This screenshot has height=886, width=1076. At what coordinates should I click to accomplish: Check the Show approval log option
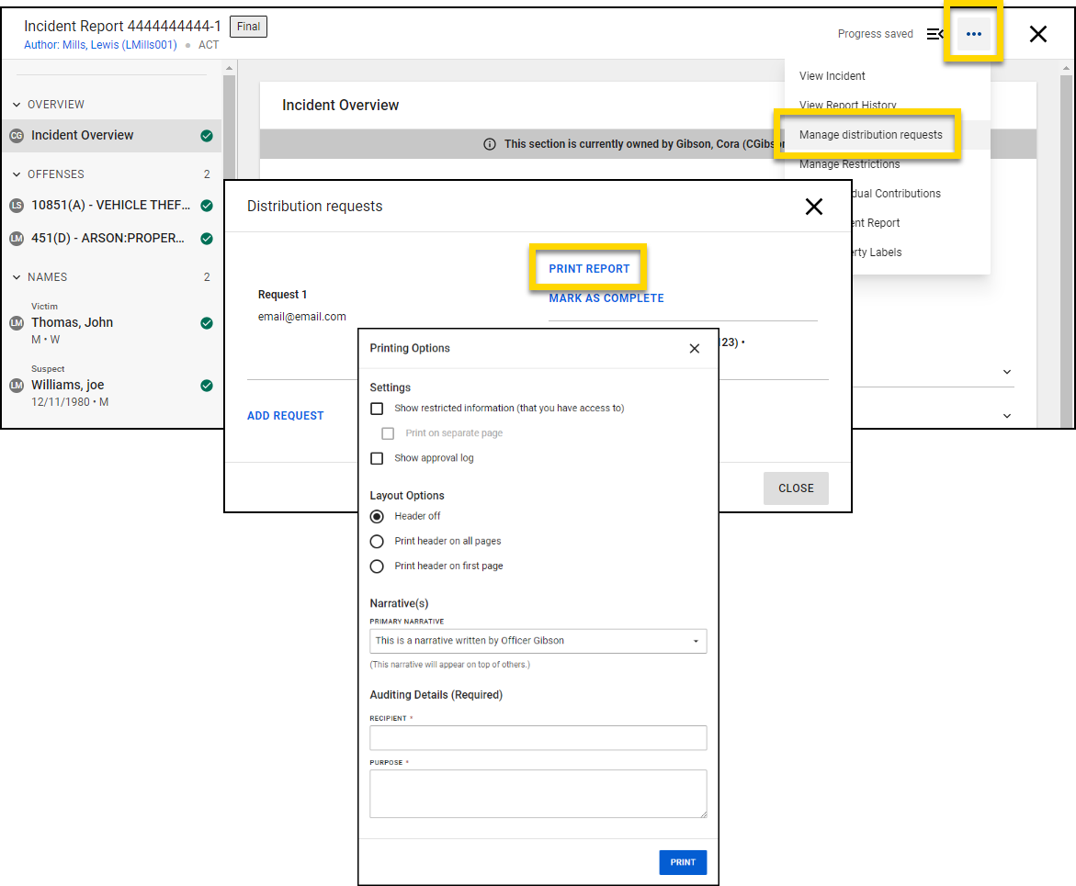point(377,458)
